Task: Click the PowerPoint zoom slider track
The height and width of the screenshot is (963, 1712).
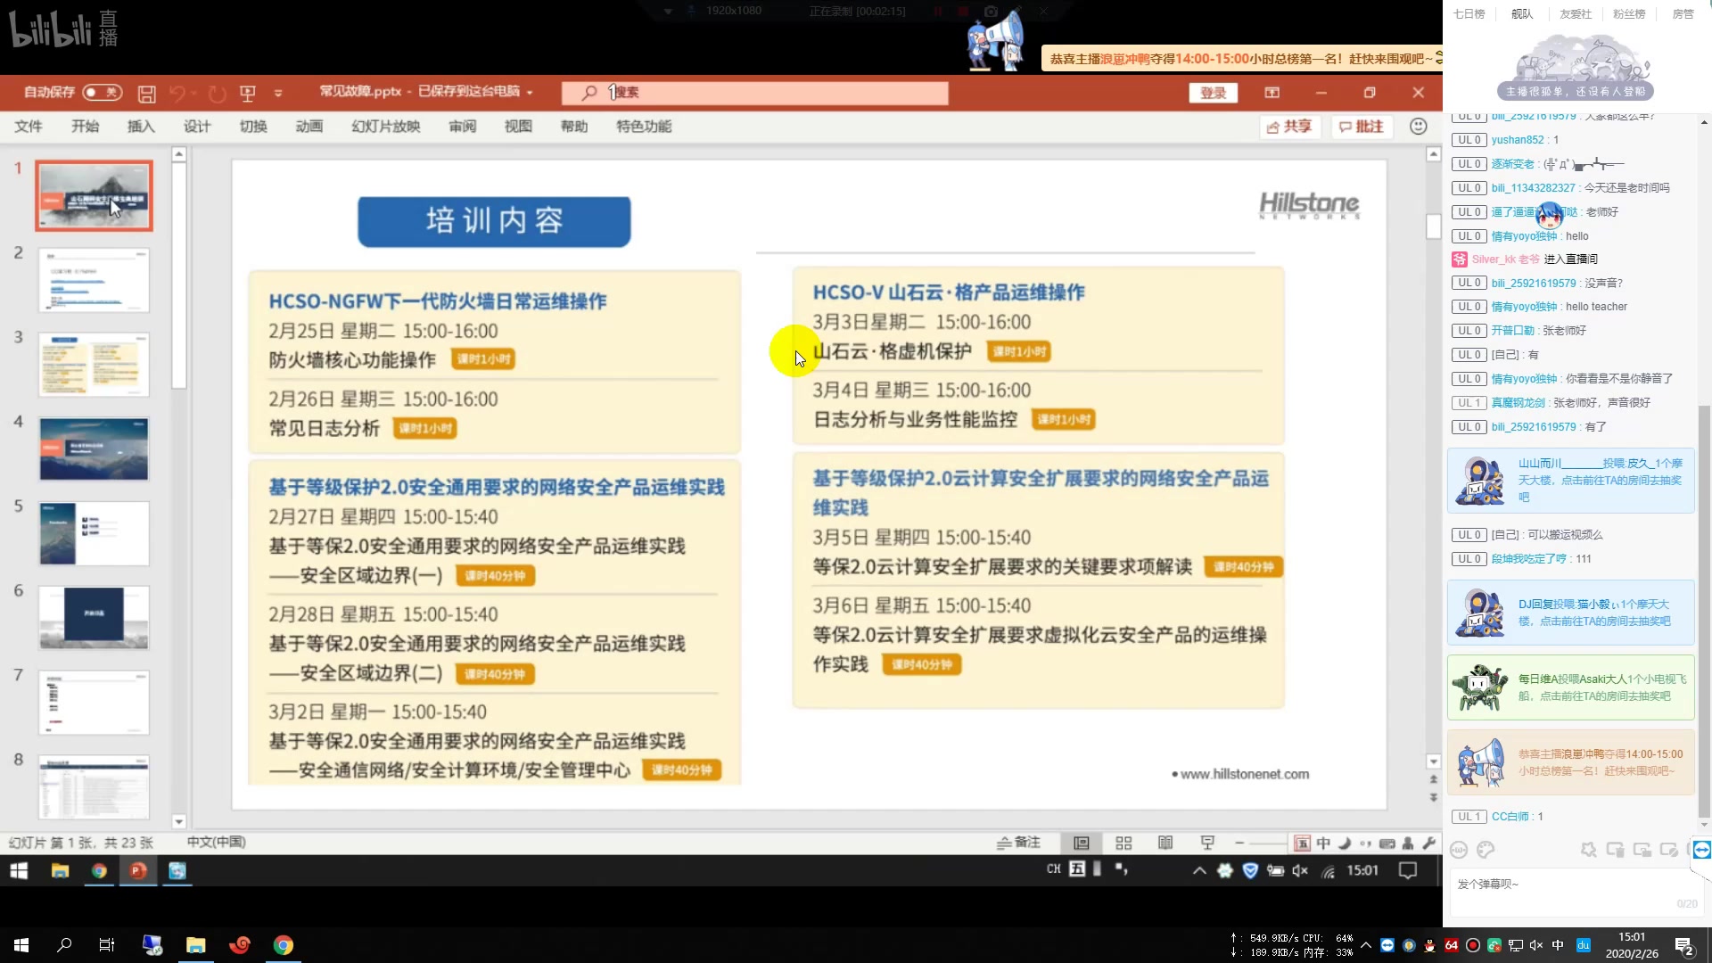Action: pyautogui.click(x=1268, y=843)
